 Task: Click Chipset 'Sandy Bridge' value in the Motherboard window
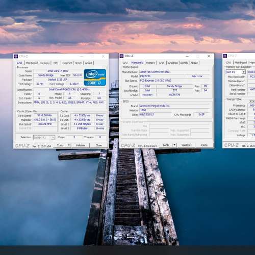coord(174,86)
